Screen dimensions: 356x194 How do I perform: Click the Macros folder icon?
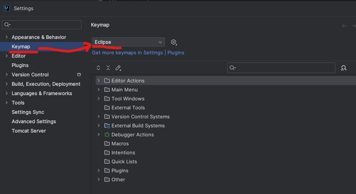point(107,143)
